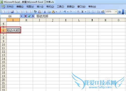
Task: Click the AutoSum sigma icon
Action: tap(83, 12)
